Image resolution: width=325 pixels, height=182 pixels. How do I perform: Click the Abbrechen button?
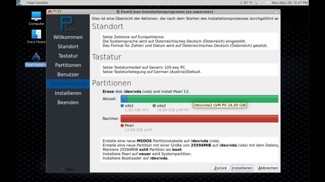pos(268,168)
